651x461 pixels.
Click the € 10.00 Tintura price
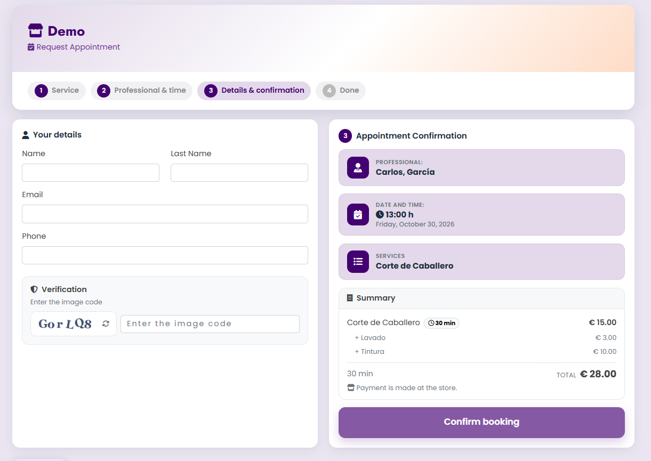(x=605, y=352)
